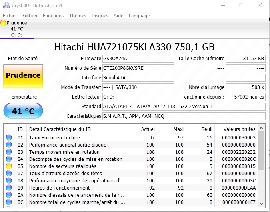Screen dimensions: 270x212
Task: Click the 41 °C temperature button
Action: click(x=23, y=111)
